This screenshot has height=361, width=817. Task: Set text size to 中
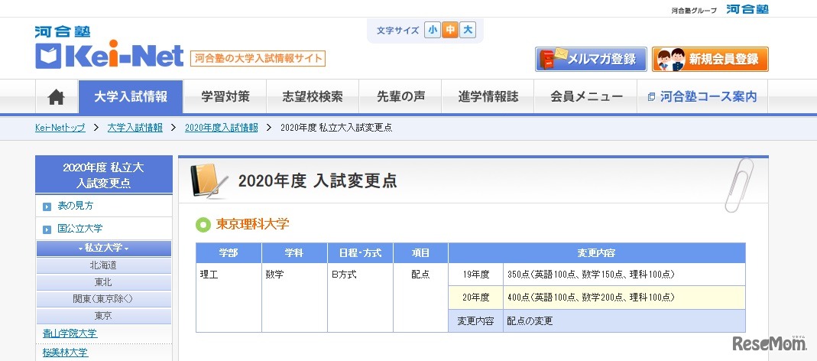(449, 31)
